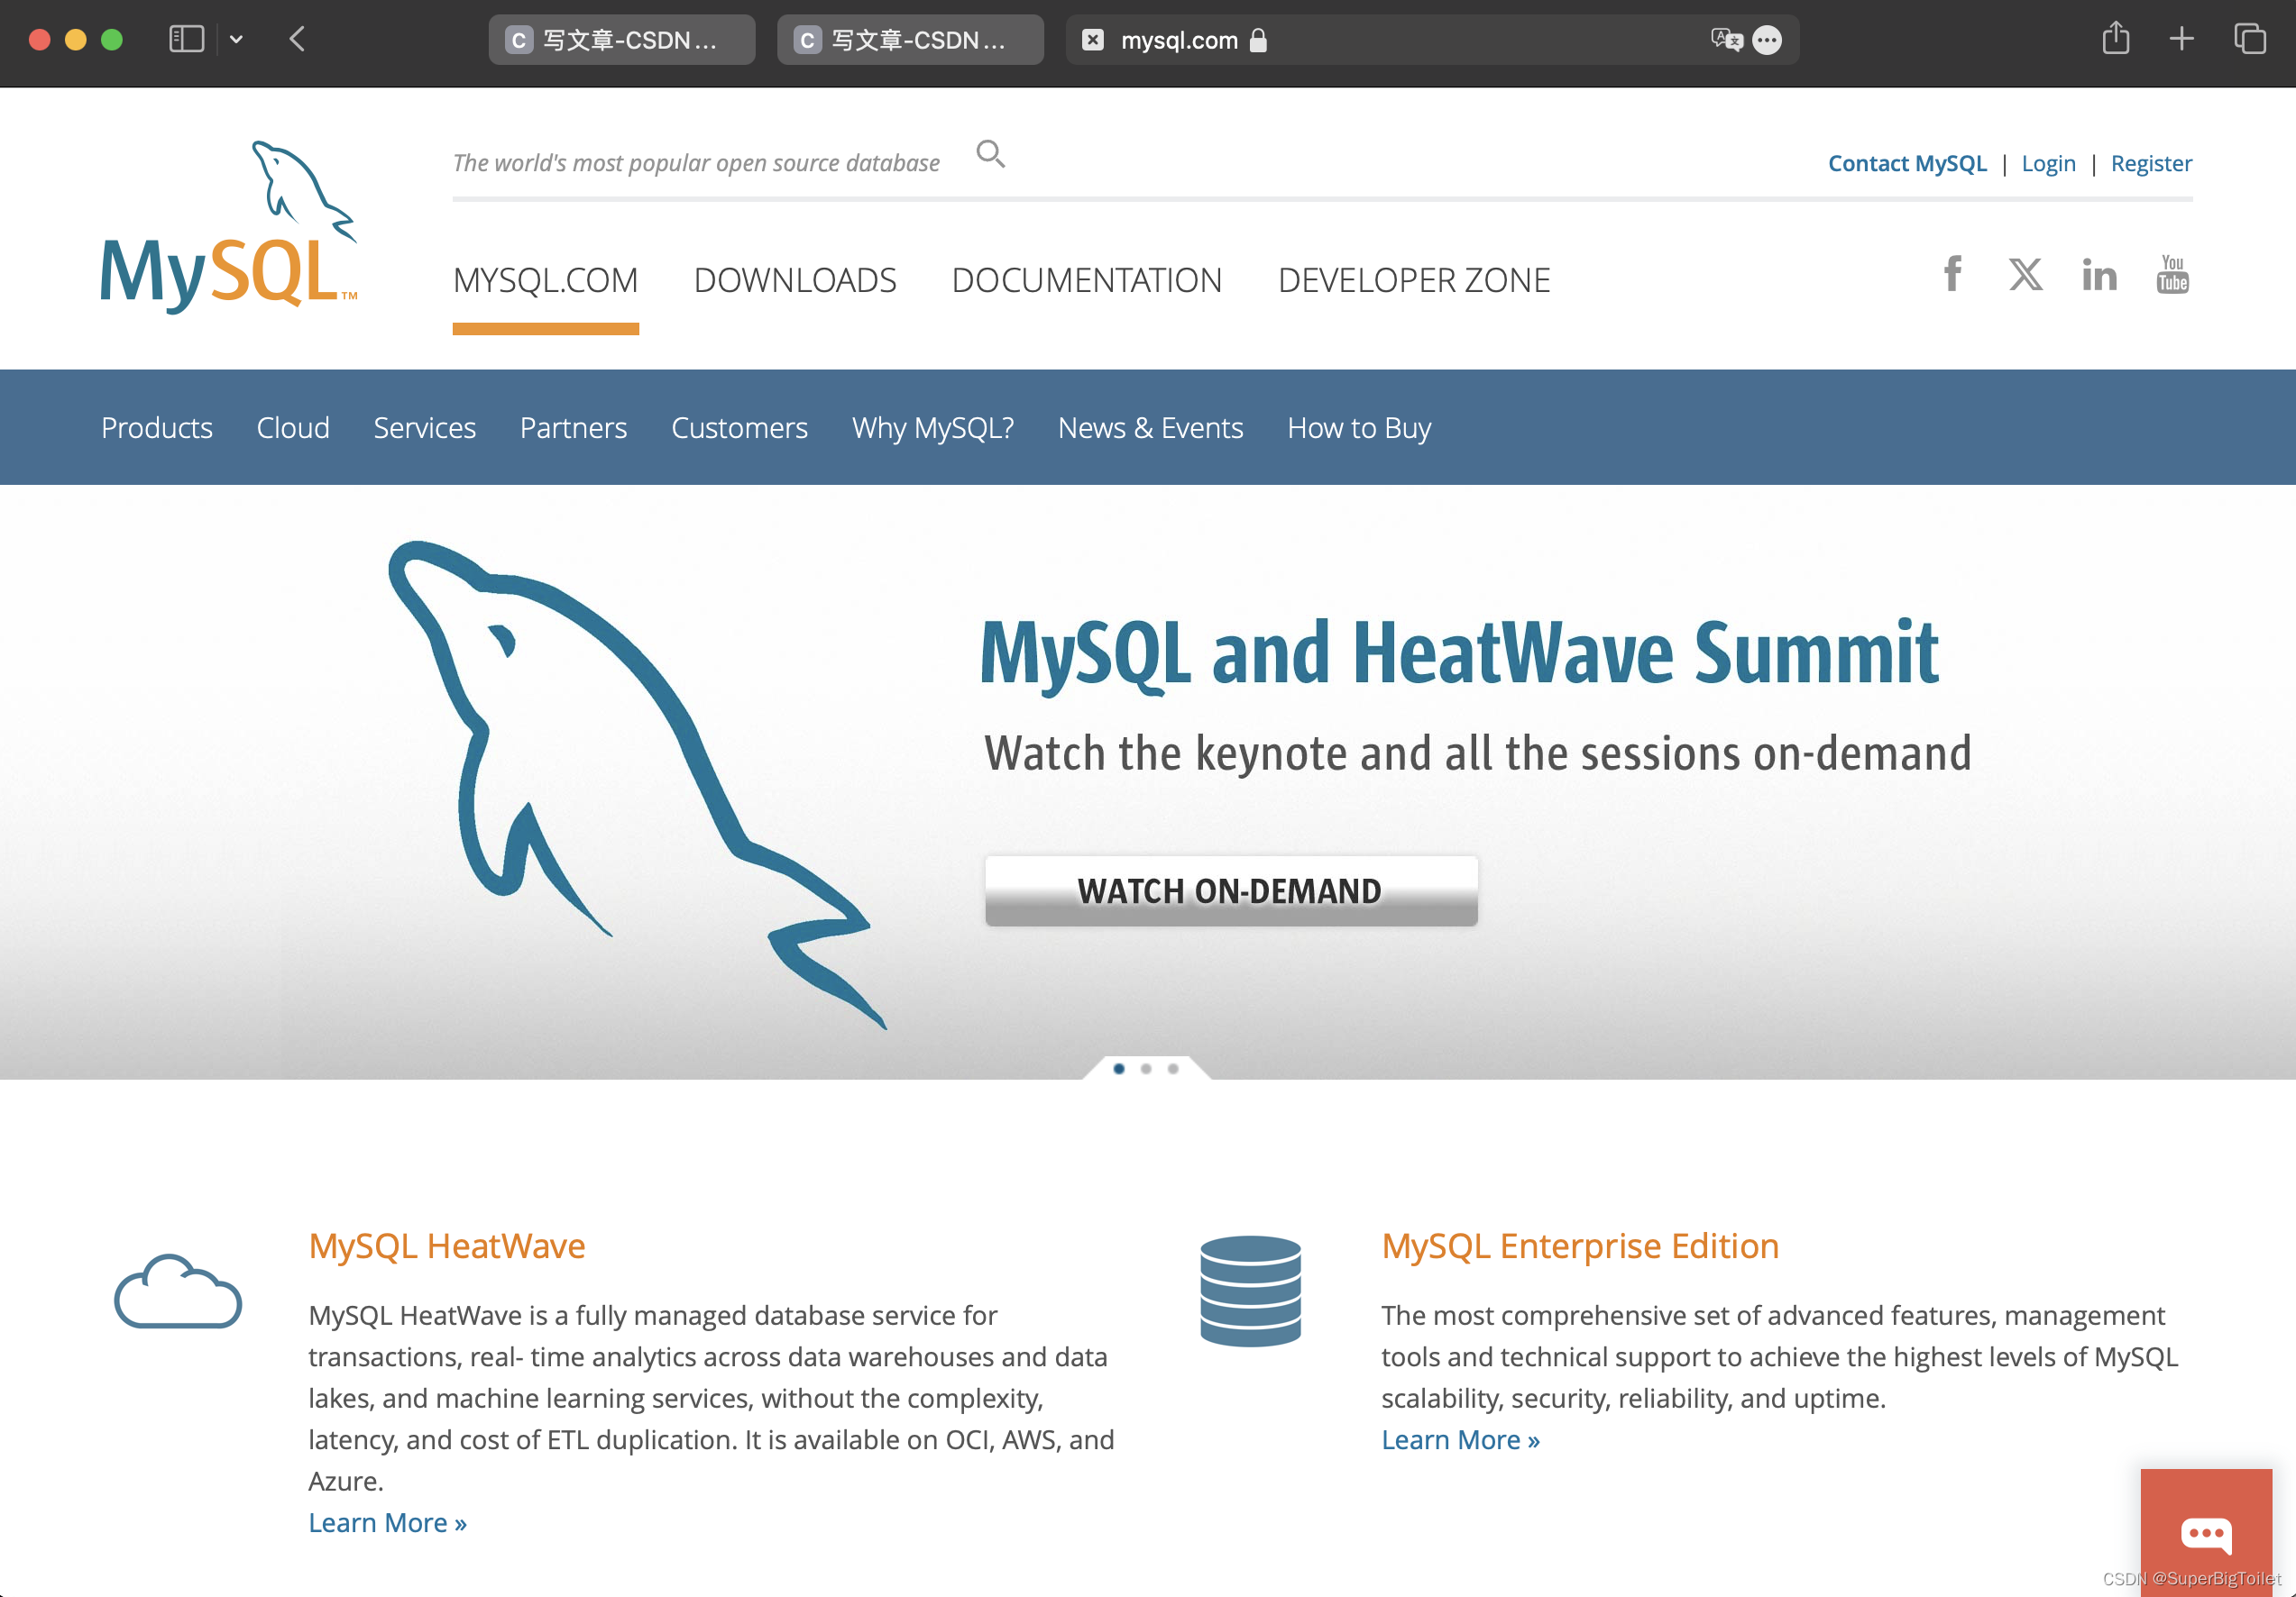Image resolution: width=2296 pixels, height=1597 pixels.
Task: Switch to the first 写文章-CSDN tab
Action: tap(621, 40)
